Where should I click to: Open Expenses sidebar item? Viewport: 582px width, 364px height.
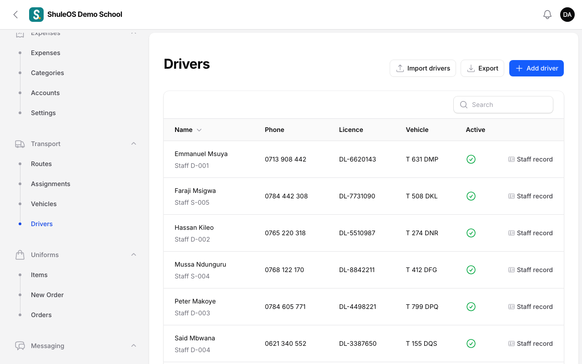(x=45, y=53)
